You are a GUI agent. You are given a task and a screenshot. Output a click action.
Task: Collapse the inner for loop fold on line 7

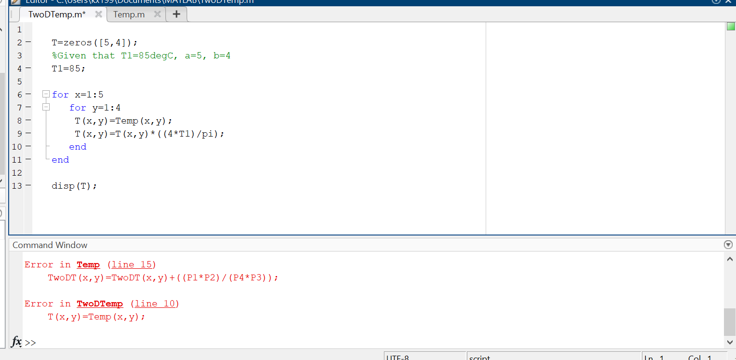[46, 107]
